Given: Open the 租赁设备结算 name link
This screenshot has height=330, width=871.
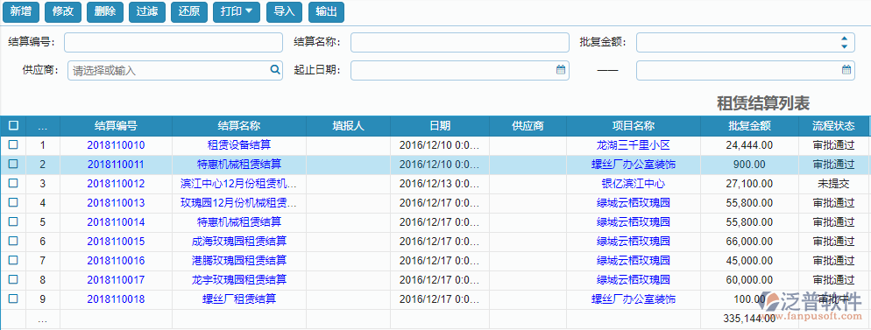Looking at the screenshot, I should pyautogui.click(x=239, y=145).
